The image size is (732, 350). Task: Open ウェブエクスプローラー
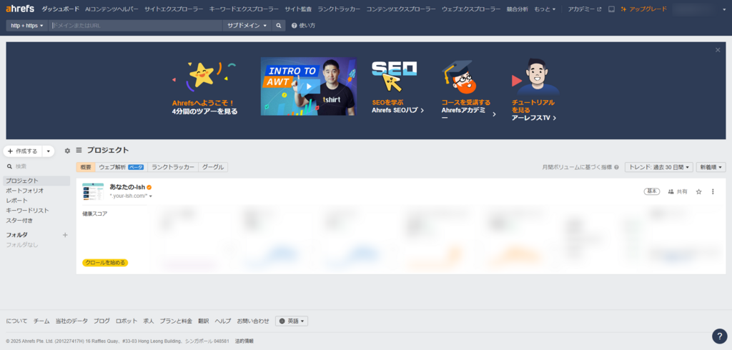471,9
